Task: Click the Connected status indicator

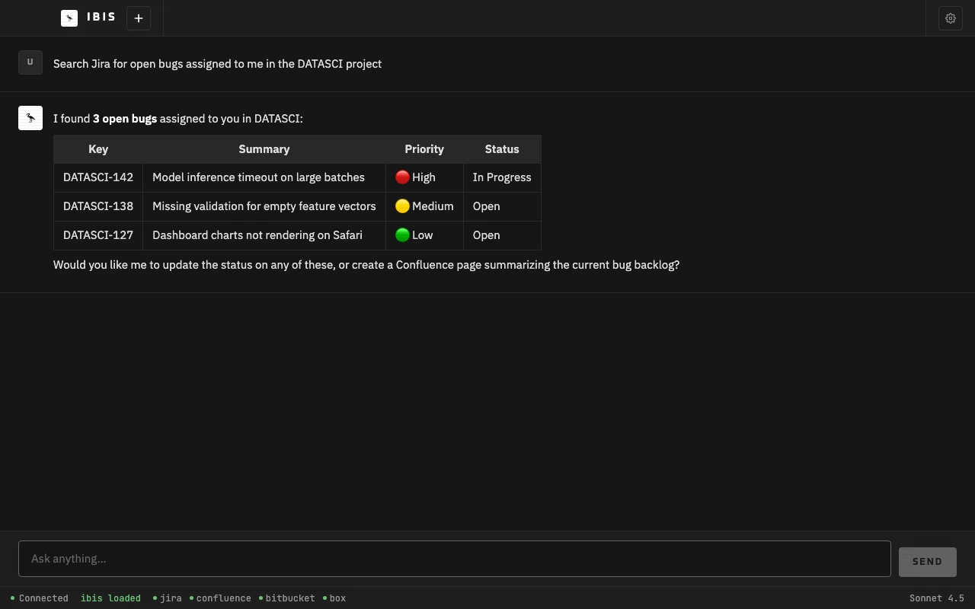Action: tap(40, 598)
